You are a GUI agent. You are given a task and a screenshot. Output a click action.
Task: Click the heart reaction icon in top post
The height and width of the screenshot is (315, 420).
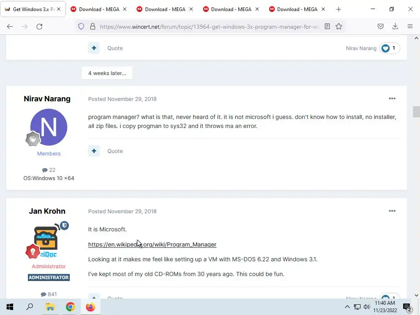click(x=386, y=48)
